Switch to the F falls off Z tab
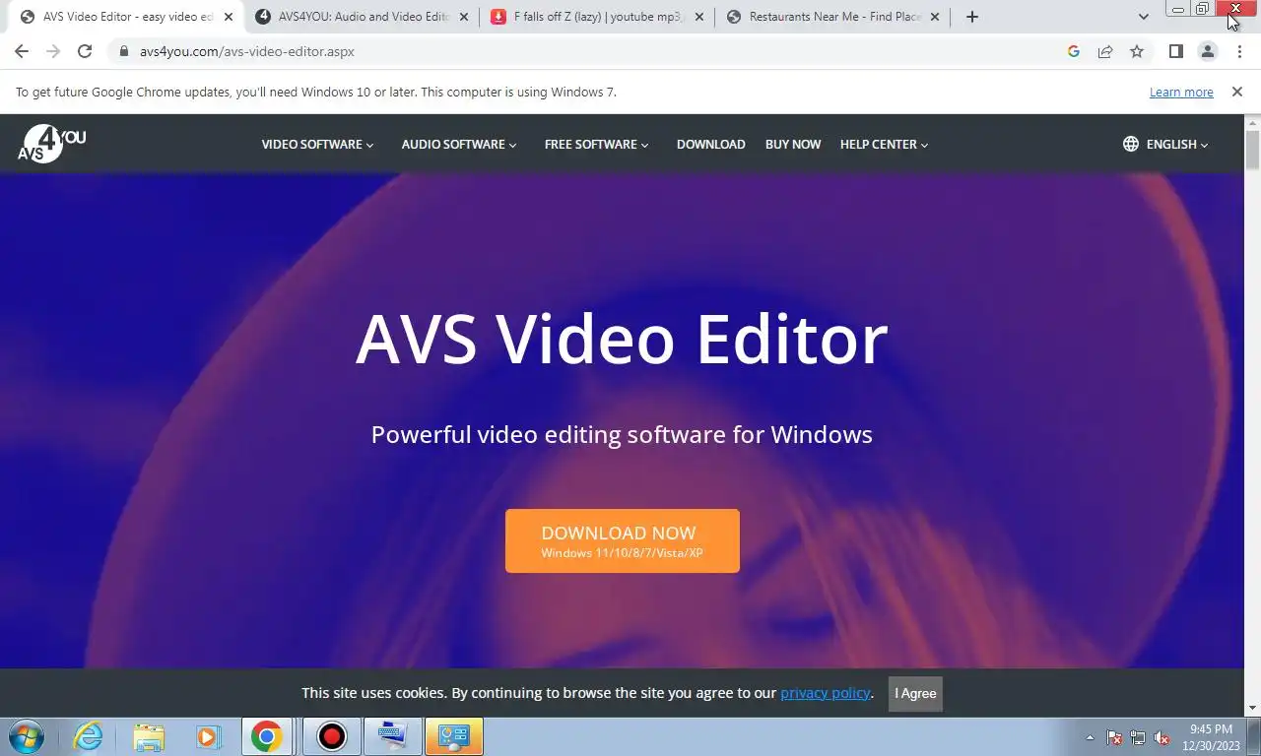The height and width of the screenshot is (756, 1261). (x=598, y=17)
